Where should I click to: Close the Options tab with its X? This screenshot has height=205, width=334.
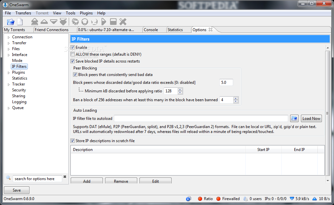[x=211, y=29]
